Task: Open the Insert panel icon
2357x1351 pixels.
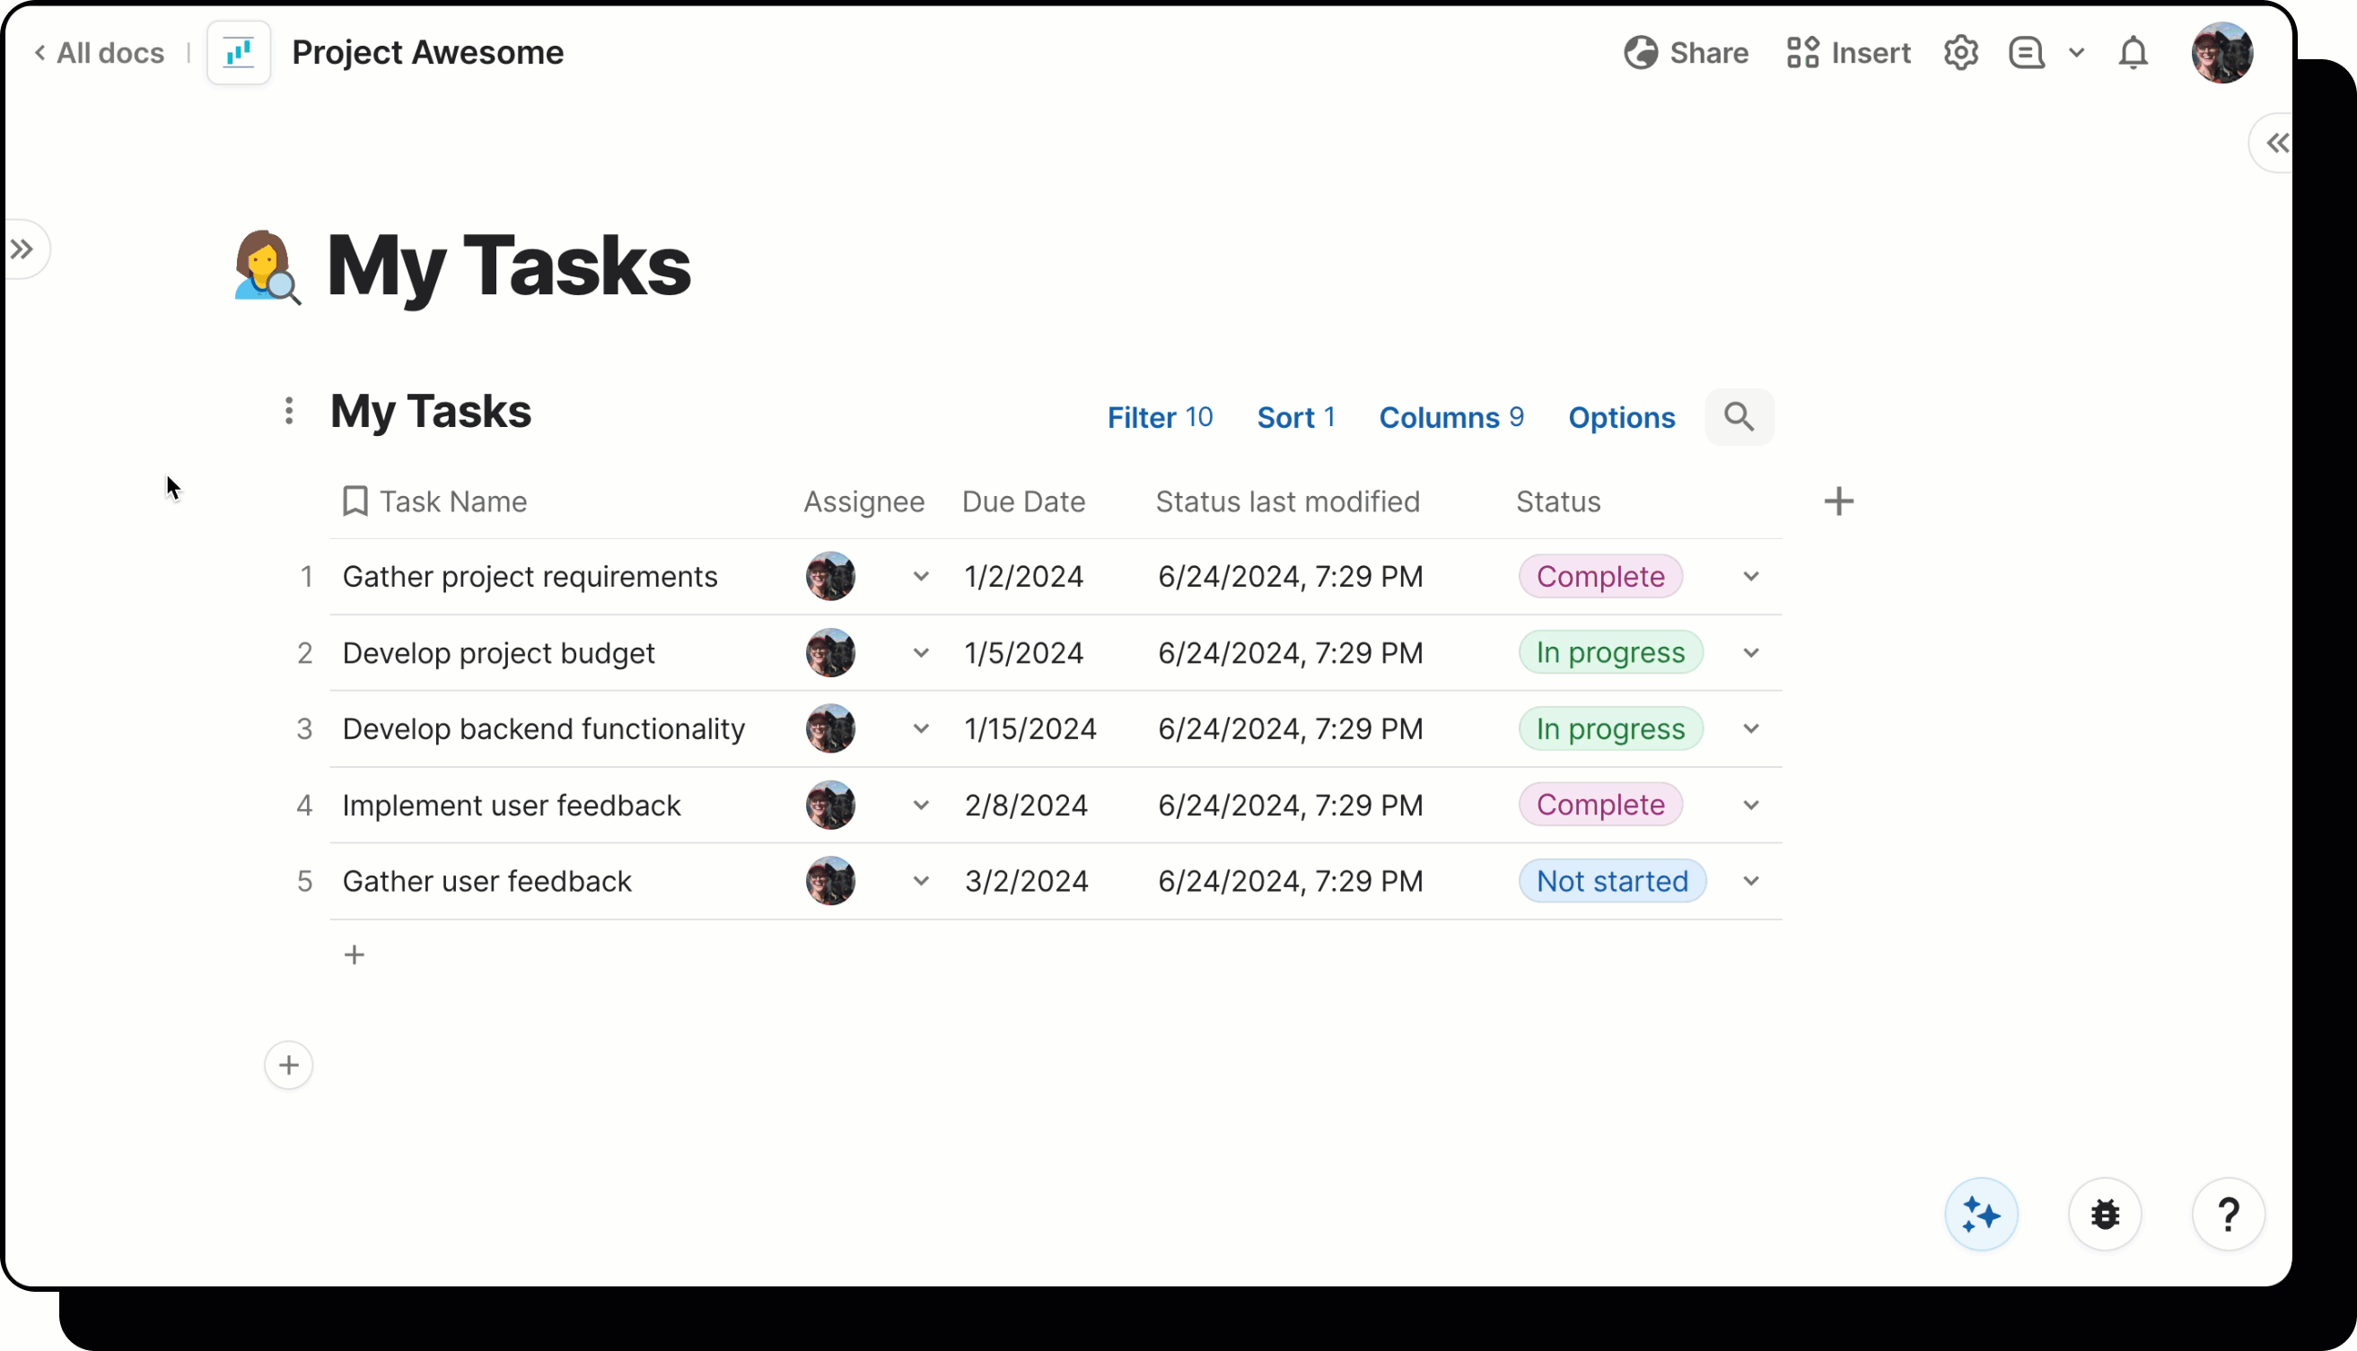Action: 1801,53
